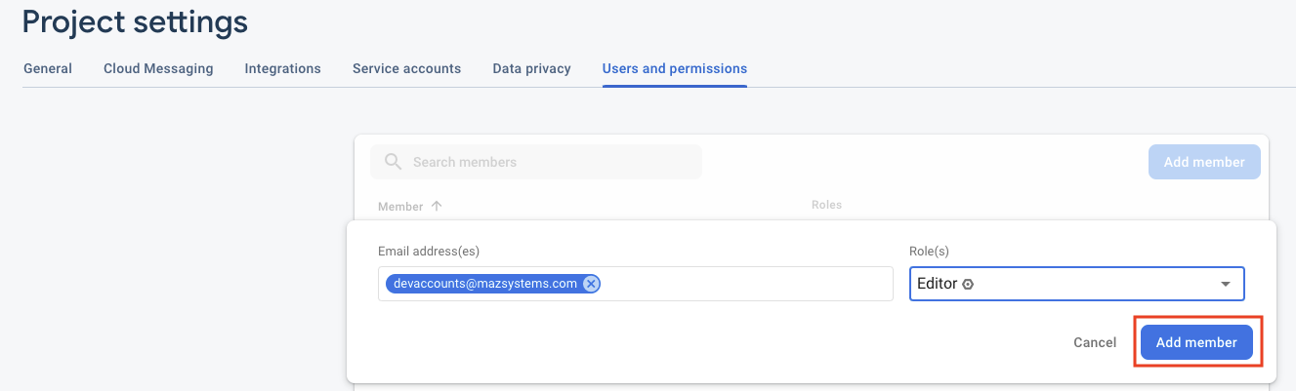
Task: Click the Roles column header
Action: click(826, 205)
